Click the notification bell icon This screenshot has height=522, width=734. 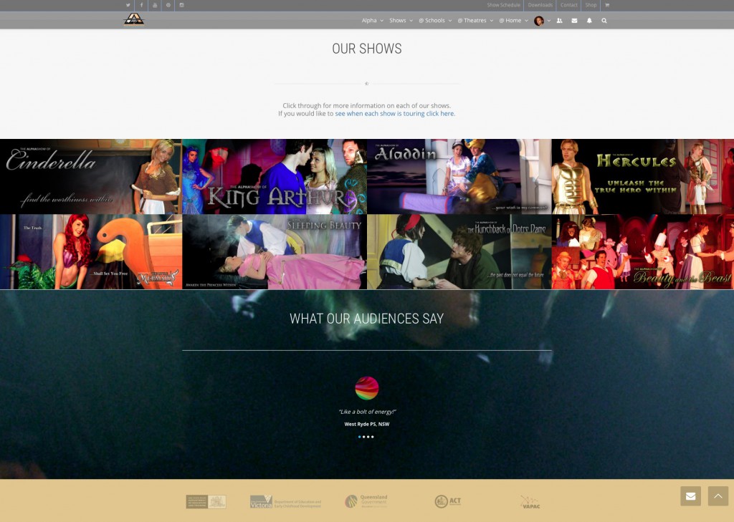point(589,21)
